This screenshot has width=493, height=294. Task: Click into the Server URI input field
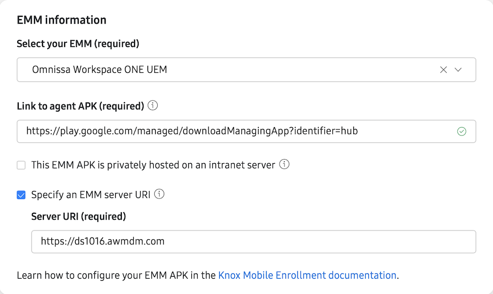[253, 241]
